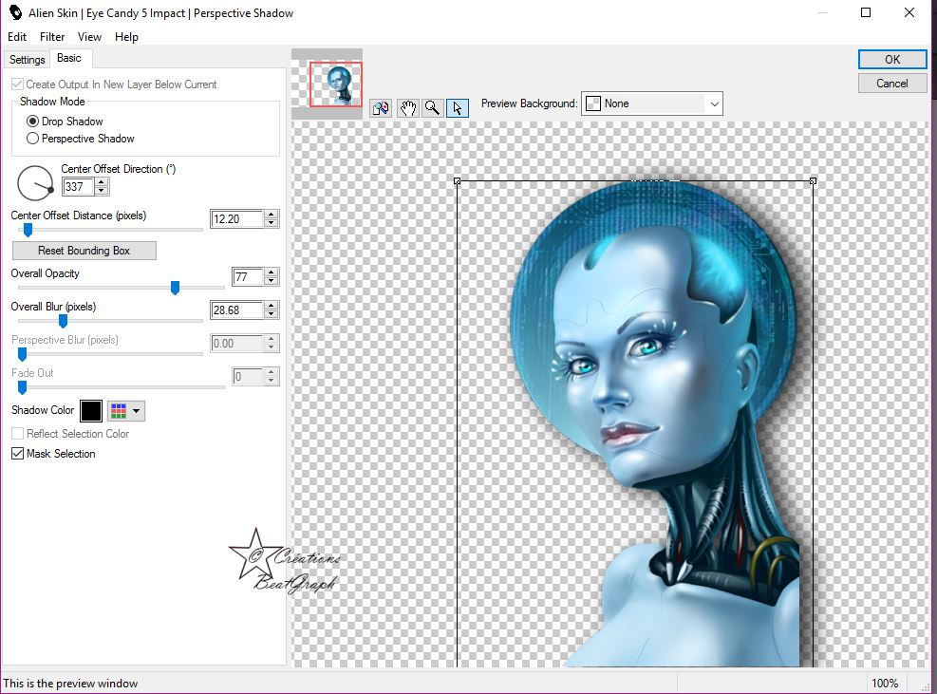This screenshot has height=694, width=937.
Task: Open the Edit menu
Action: [17, 37]
